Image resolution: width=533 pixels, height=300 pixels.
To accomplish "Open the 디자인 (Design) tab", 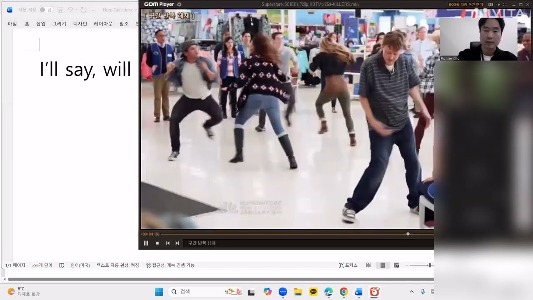I will [x=80, y=24].
